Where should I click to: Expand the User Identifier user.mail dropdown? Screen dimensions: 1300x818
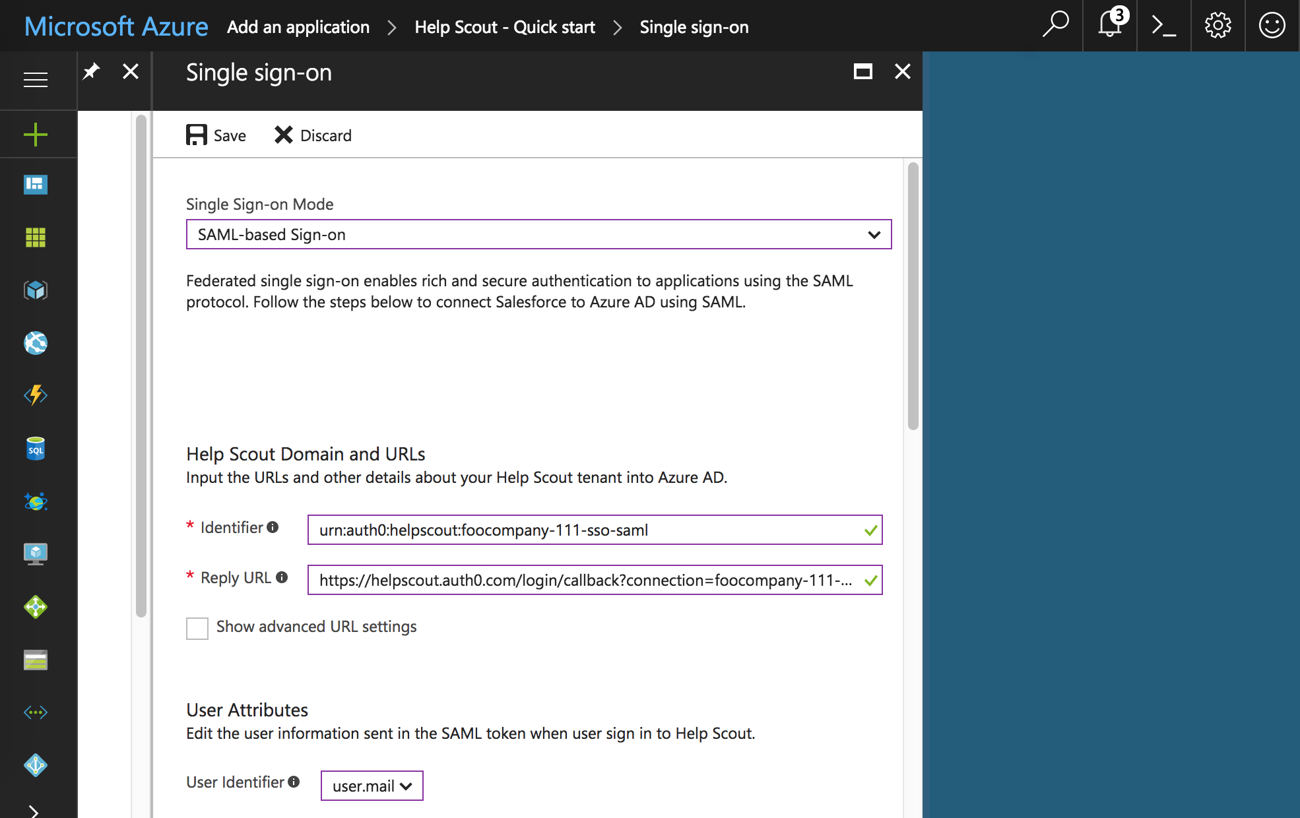coord(372,786)
